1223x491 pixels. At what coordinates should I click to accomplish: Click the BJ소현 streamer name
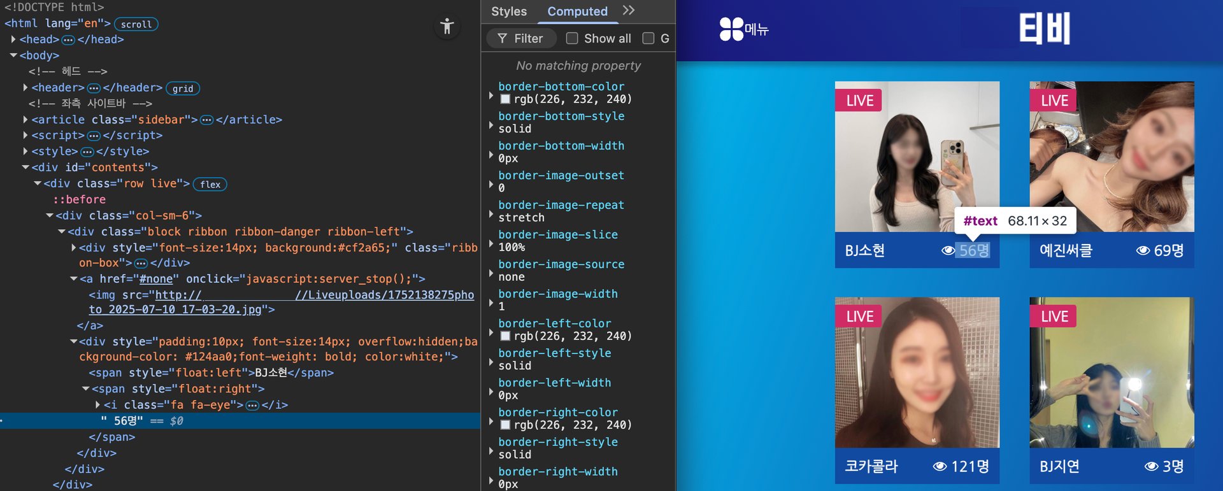click(865, 250)
